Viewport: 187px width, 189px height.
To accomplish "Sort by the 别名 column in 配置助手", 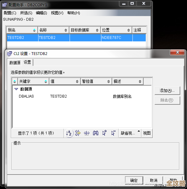I will click(x=22, y=30).
